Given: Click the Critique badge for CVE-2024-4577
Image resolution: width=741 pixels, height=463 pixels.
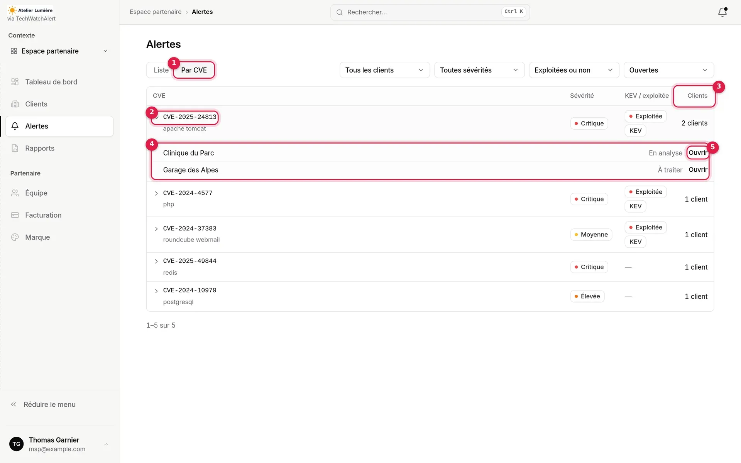Looking at the screenshot, I should (589, 199).
